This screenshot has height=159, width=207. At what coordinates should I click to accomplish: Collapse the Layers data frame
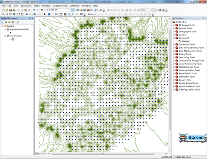click(2, 26)
